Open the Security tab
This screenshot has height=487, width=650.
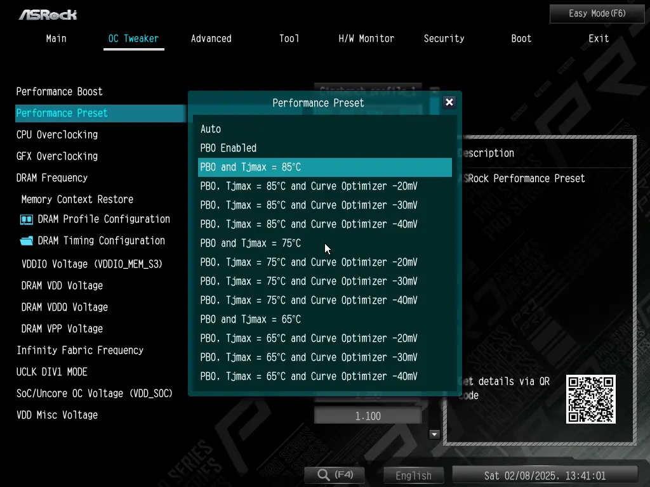[444, 39]
